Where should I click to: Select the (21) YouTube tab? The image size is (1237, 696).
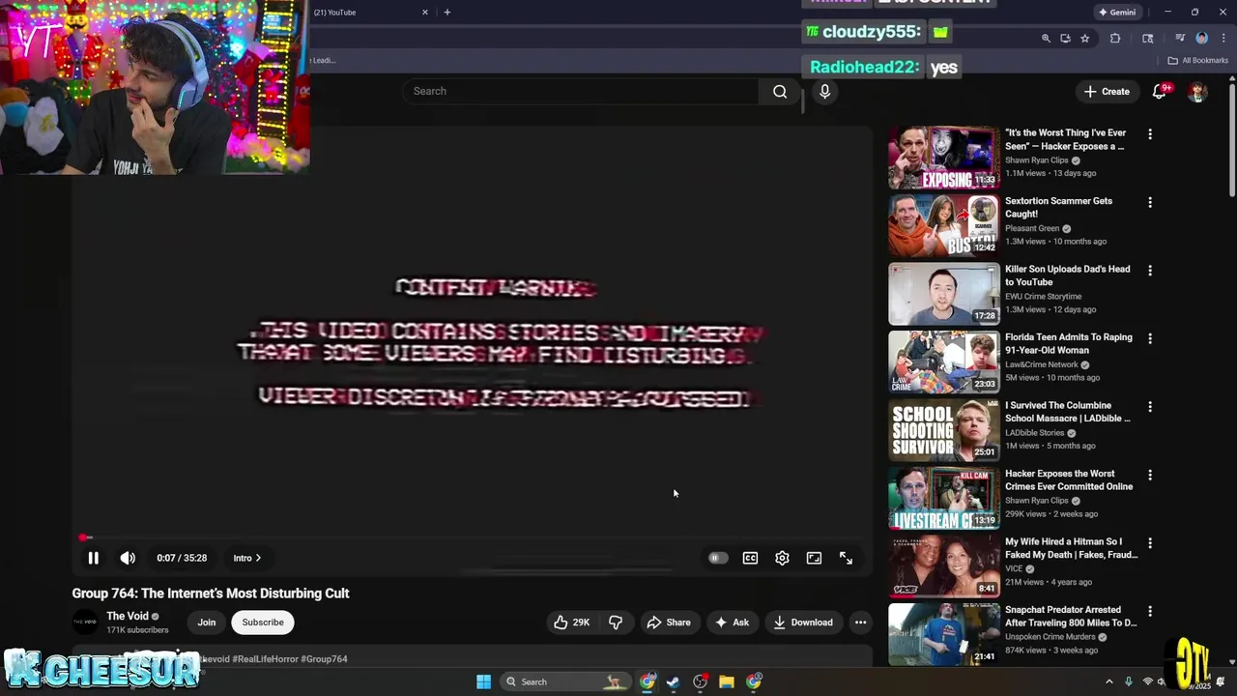point(367,13)
